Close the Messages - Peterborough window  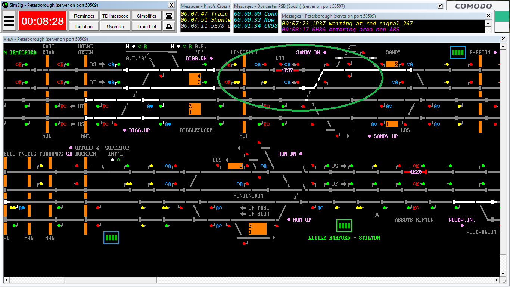(488, 16)
